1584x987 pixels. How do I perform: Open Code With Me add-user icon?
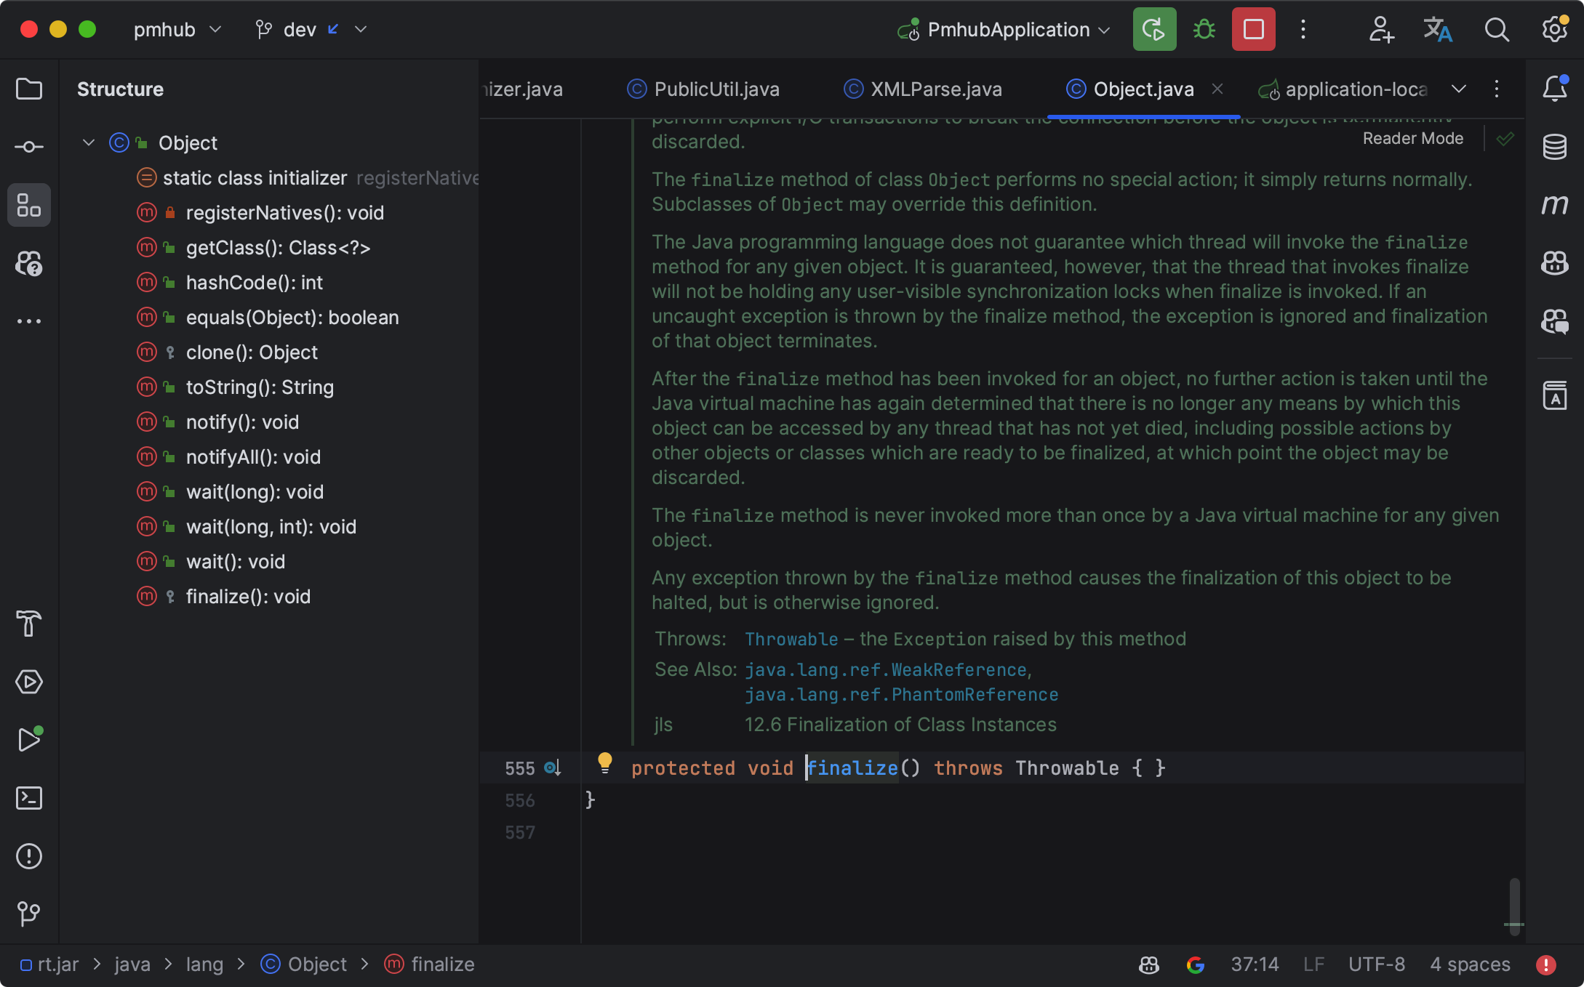(x=1380, y=29)
